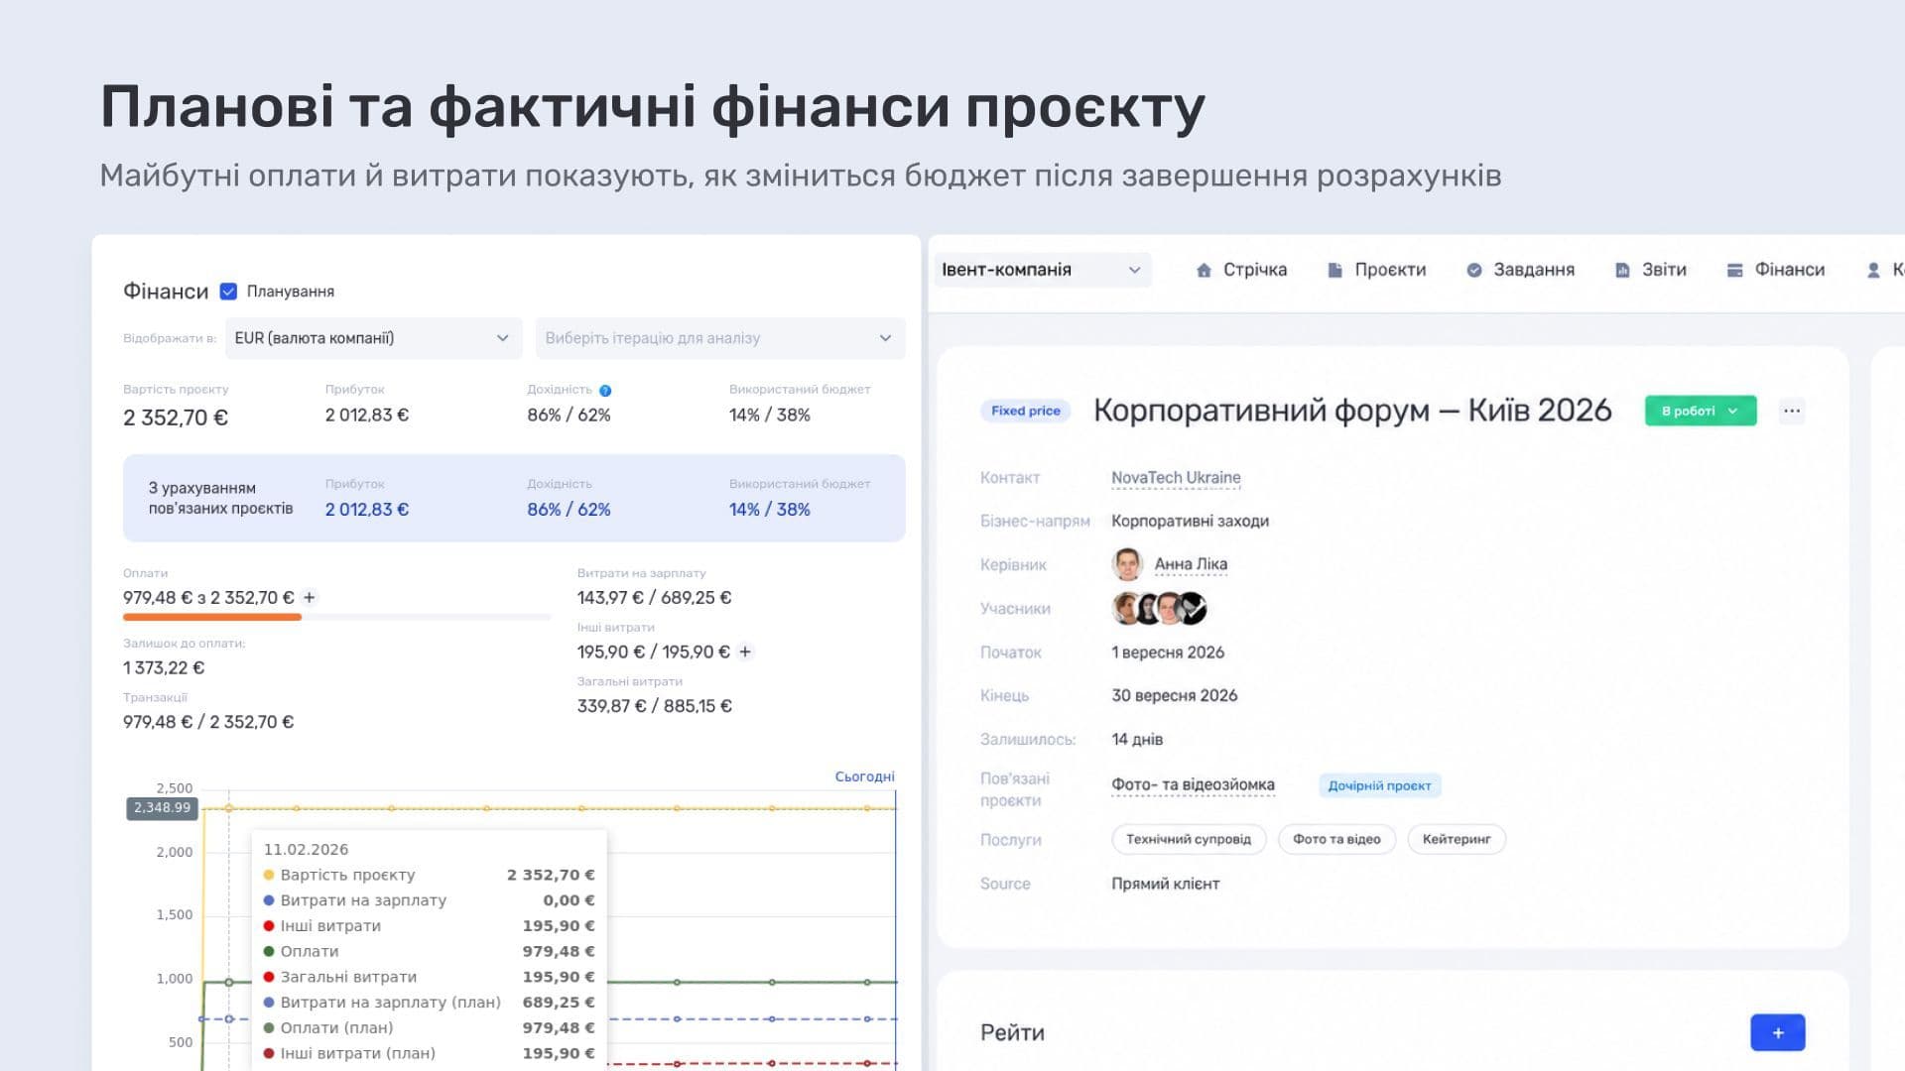Image resolution: width=1905 pixels, height=1071 pixels.
Task: Open the Анна Ліка manager link
Action: click(x=1191, y=564)
